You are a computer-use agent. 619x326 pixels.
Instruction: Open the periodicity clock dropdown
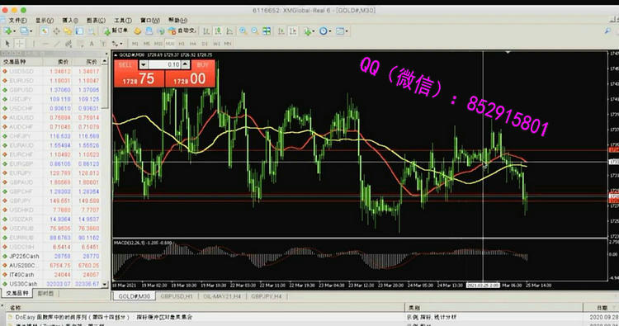click(325, 31)
